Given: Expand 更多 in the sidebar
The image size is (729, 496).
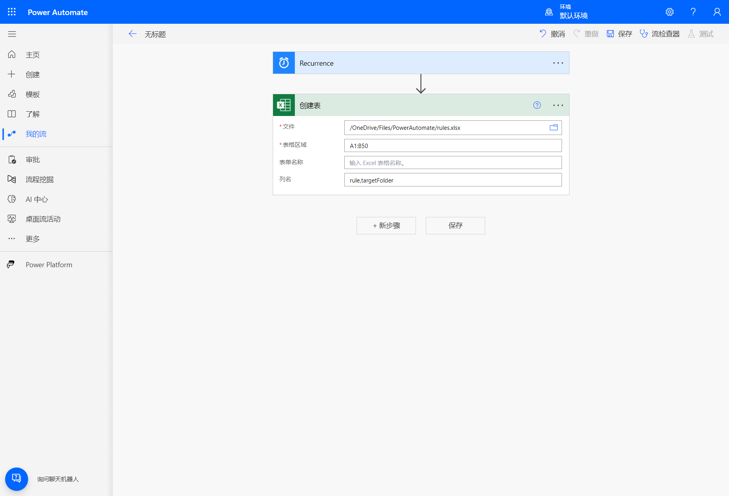Looking at the screenshot, I should [x=32, y=239].
